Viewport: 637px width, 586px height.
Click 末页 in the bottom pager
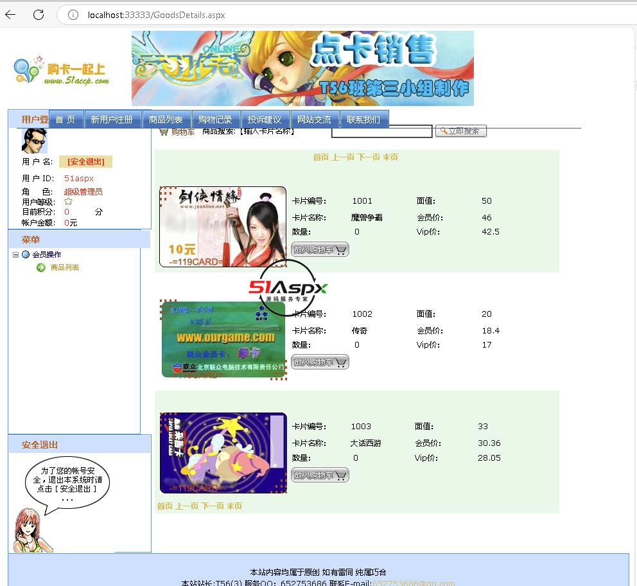click(x=234, y=506)
